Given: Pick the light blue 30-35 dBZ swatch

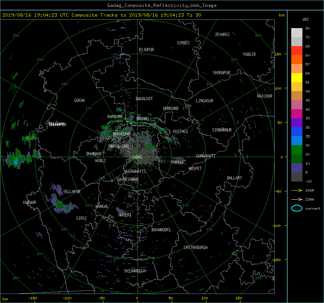Looking at the screenshot, I should [x=297, y=141].
